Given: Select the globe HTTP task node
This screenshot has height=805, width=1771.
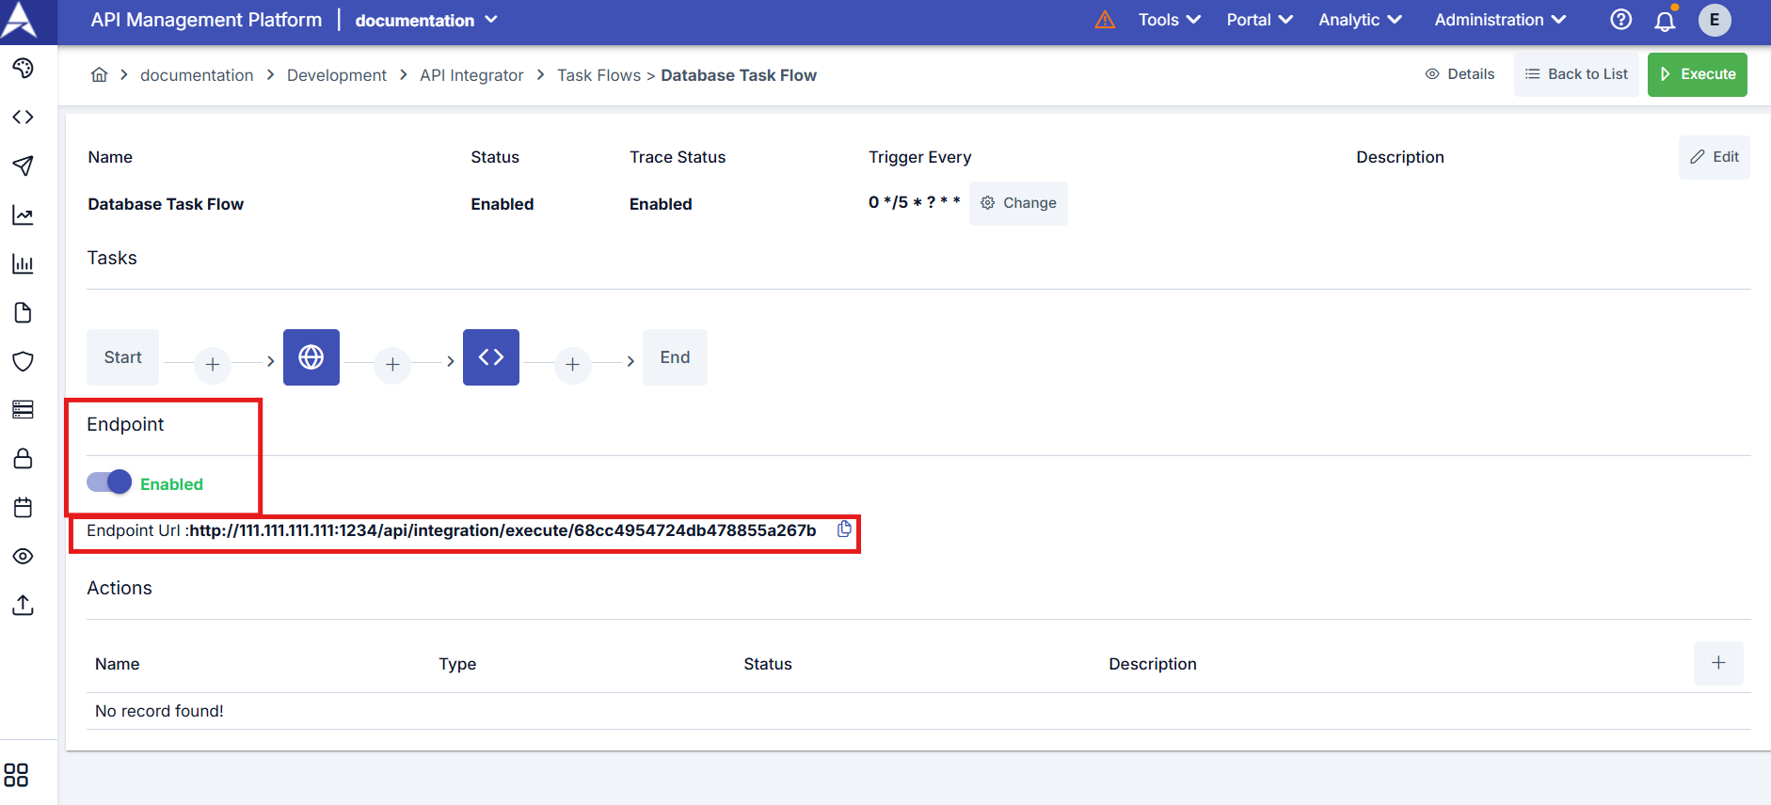Looking at the screenshot, I should click(311, 357).
